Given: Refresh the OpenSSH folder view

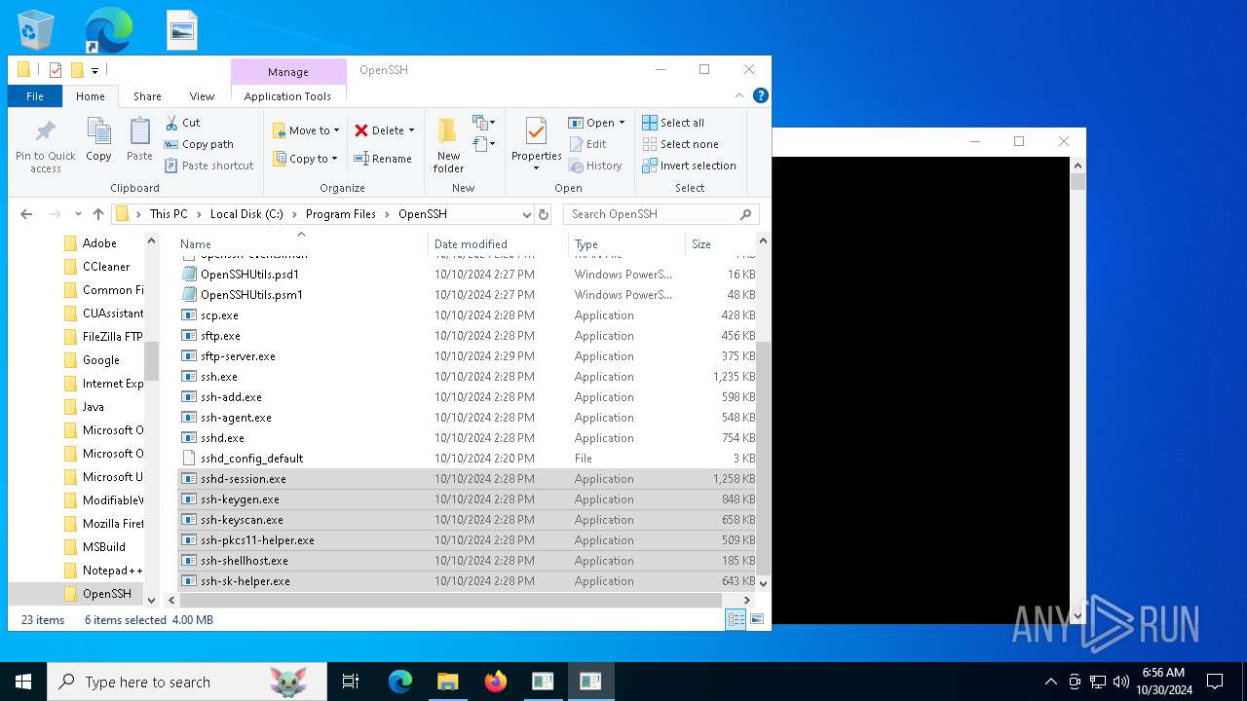Looking at the screenshot, I should coord(544,214).
